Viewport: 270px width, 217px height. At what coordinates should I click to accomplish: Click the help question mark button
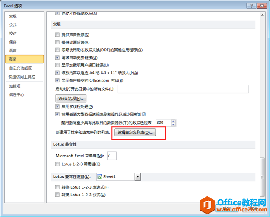[x=251, y=6]
